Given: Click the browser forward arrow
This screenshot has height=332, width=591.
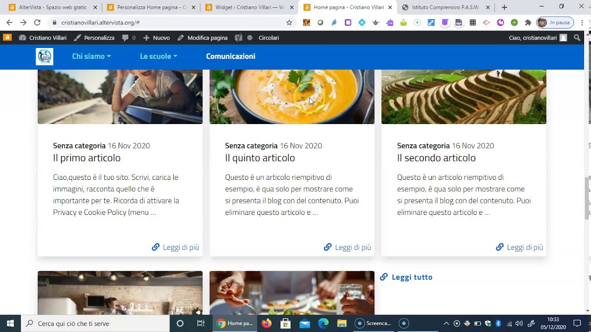Looking at the screenshot, I should pyautogui.click(x=23, y=23).
